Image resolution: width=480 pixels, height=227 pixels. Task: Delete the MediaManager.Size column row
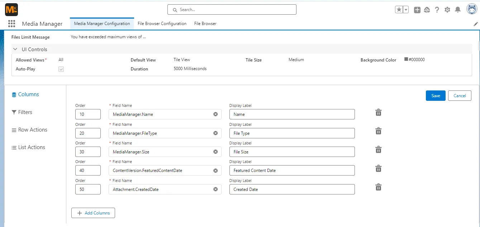coord(378,150)
